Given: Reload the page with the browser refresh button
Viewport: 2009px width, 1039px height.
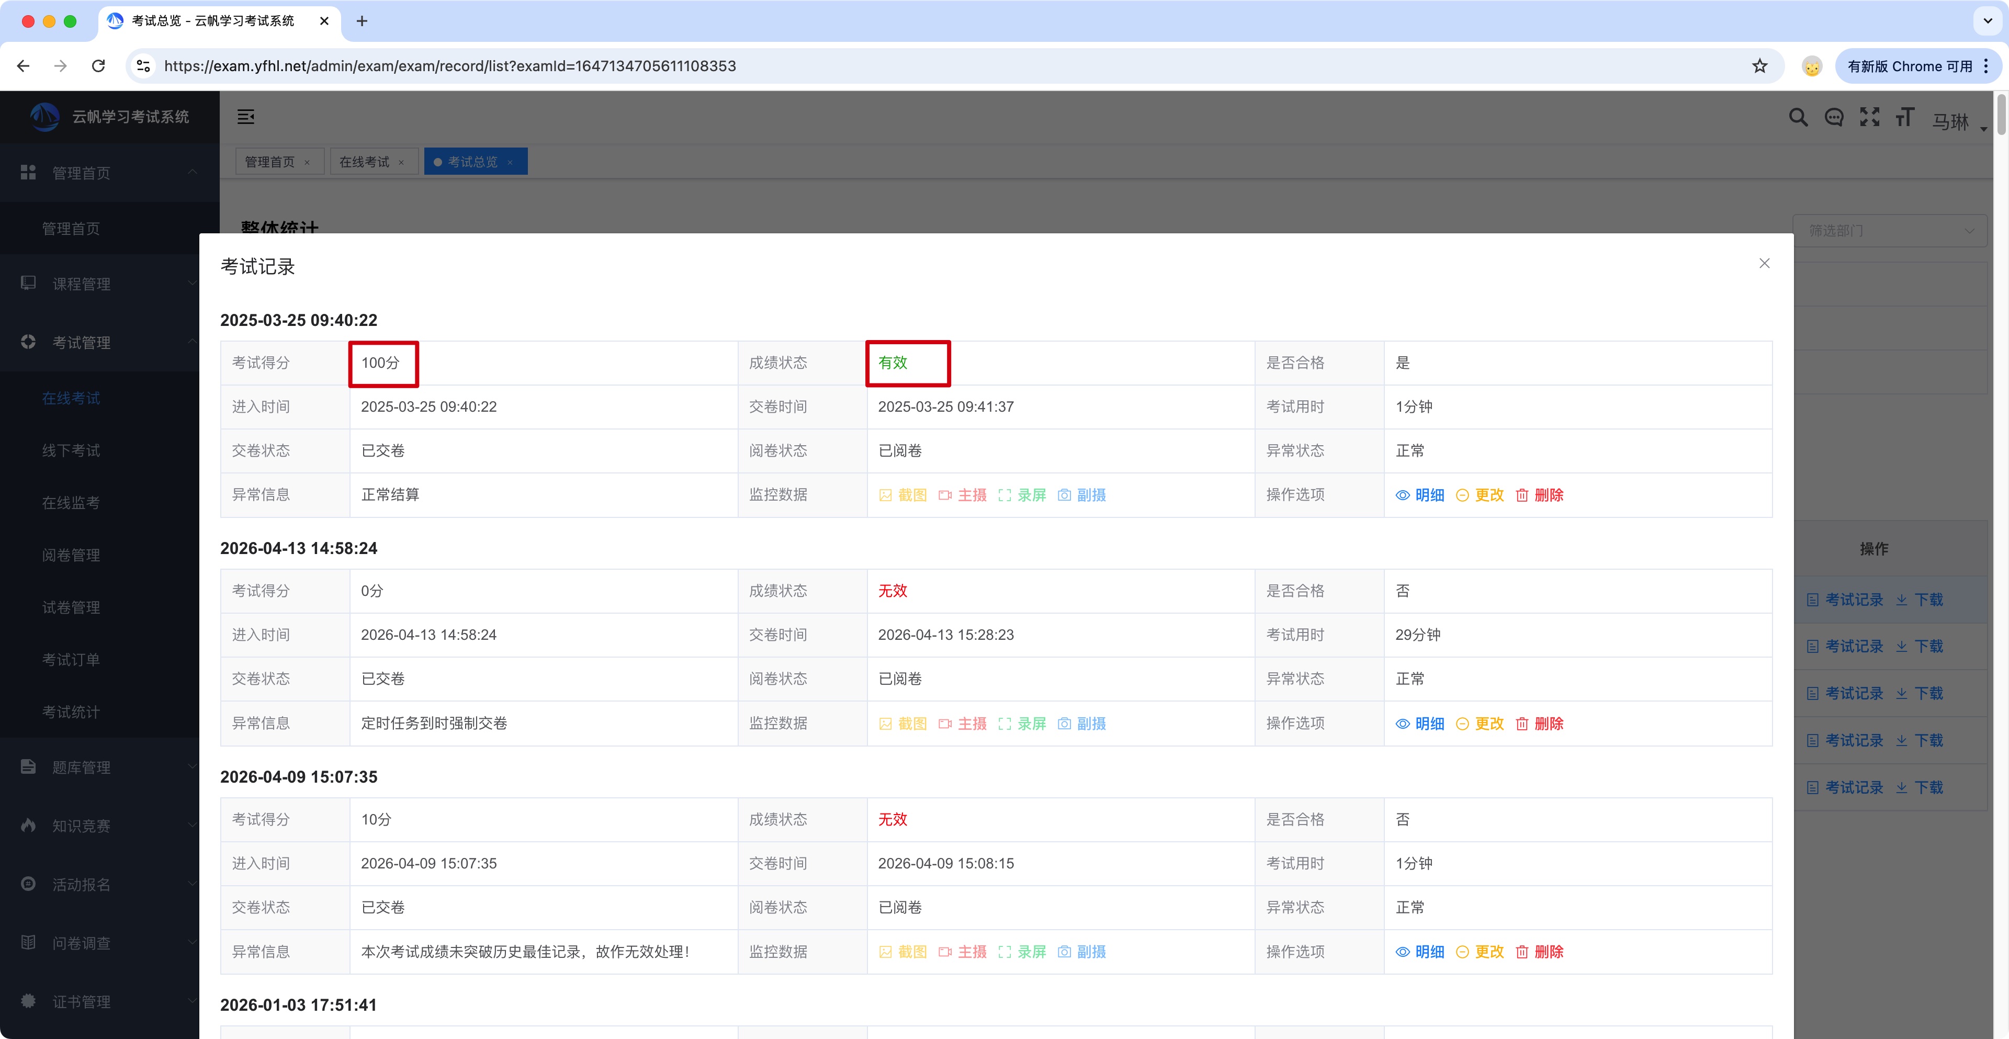Looking at the screenshot, I should pos(98,66).
